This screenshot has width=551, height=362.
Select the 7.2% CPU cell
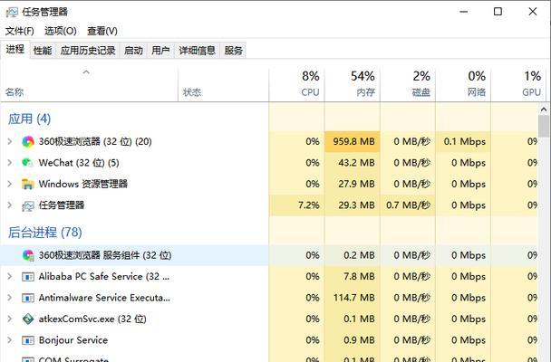296,205
